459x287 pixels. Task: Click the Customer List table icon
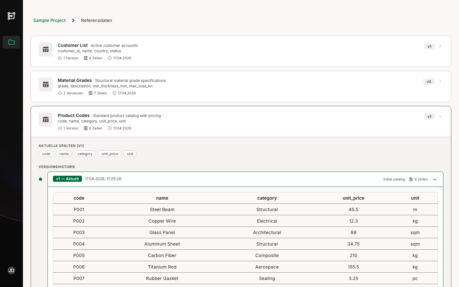click(46, 49)
